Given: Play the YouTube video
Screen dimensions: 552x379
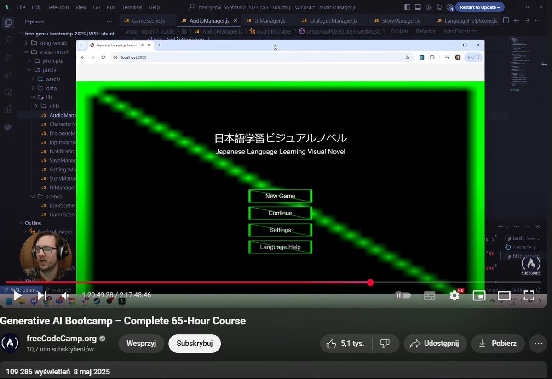Looking at the screenshot, I should [17, 295].
